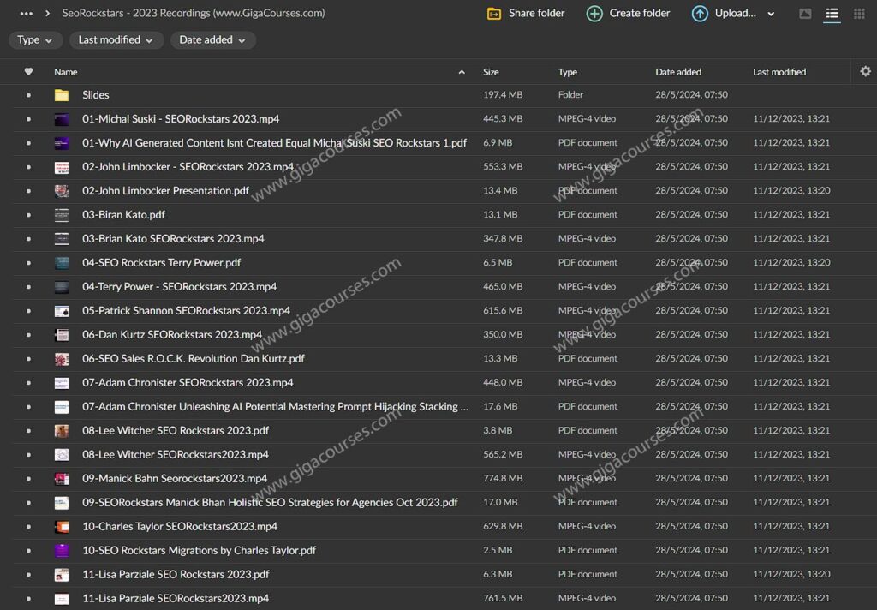Toggle favorite dot for 03-Biran Kato.pdf
The height and width of the screenshot is (610, 877).
click(28, 215)
